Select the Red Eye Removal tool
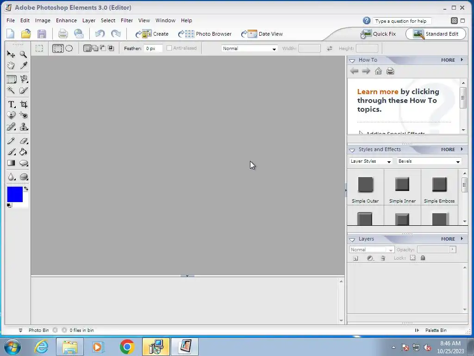This screenshot has width=474, height=356. click(24, 115)
